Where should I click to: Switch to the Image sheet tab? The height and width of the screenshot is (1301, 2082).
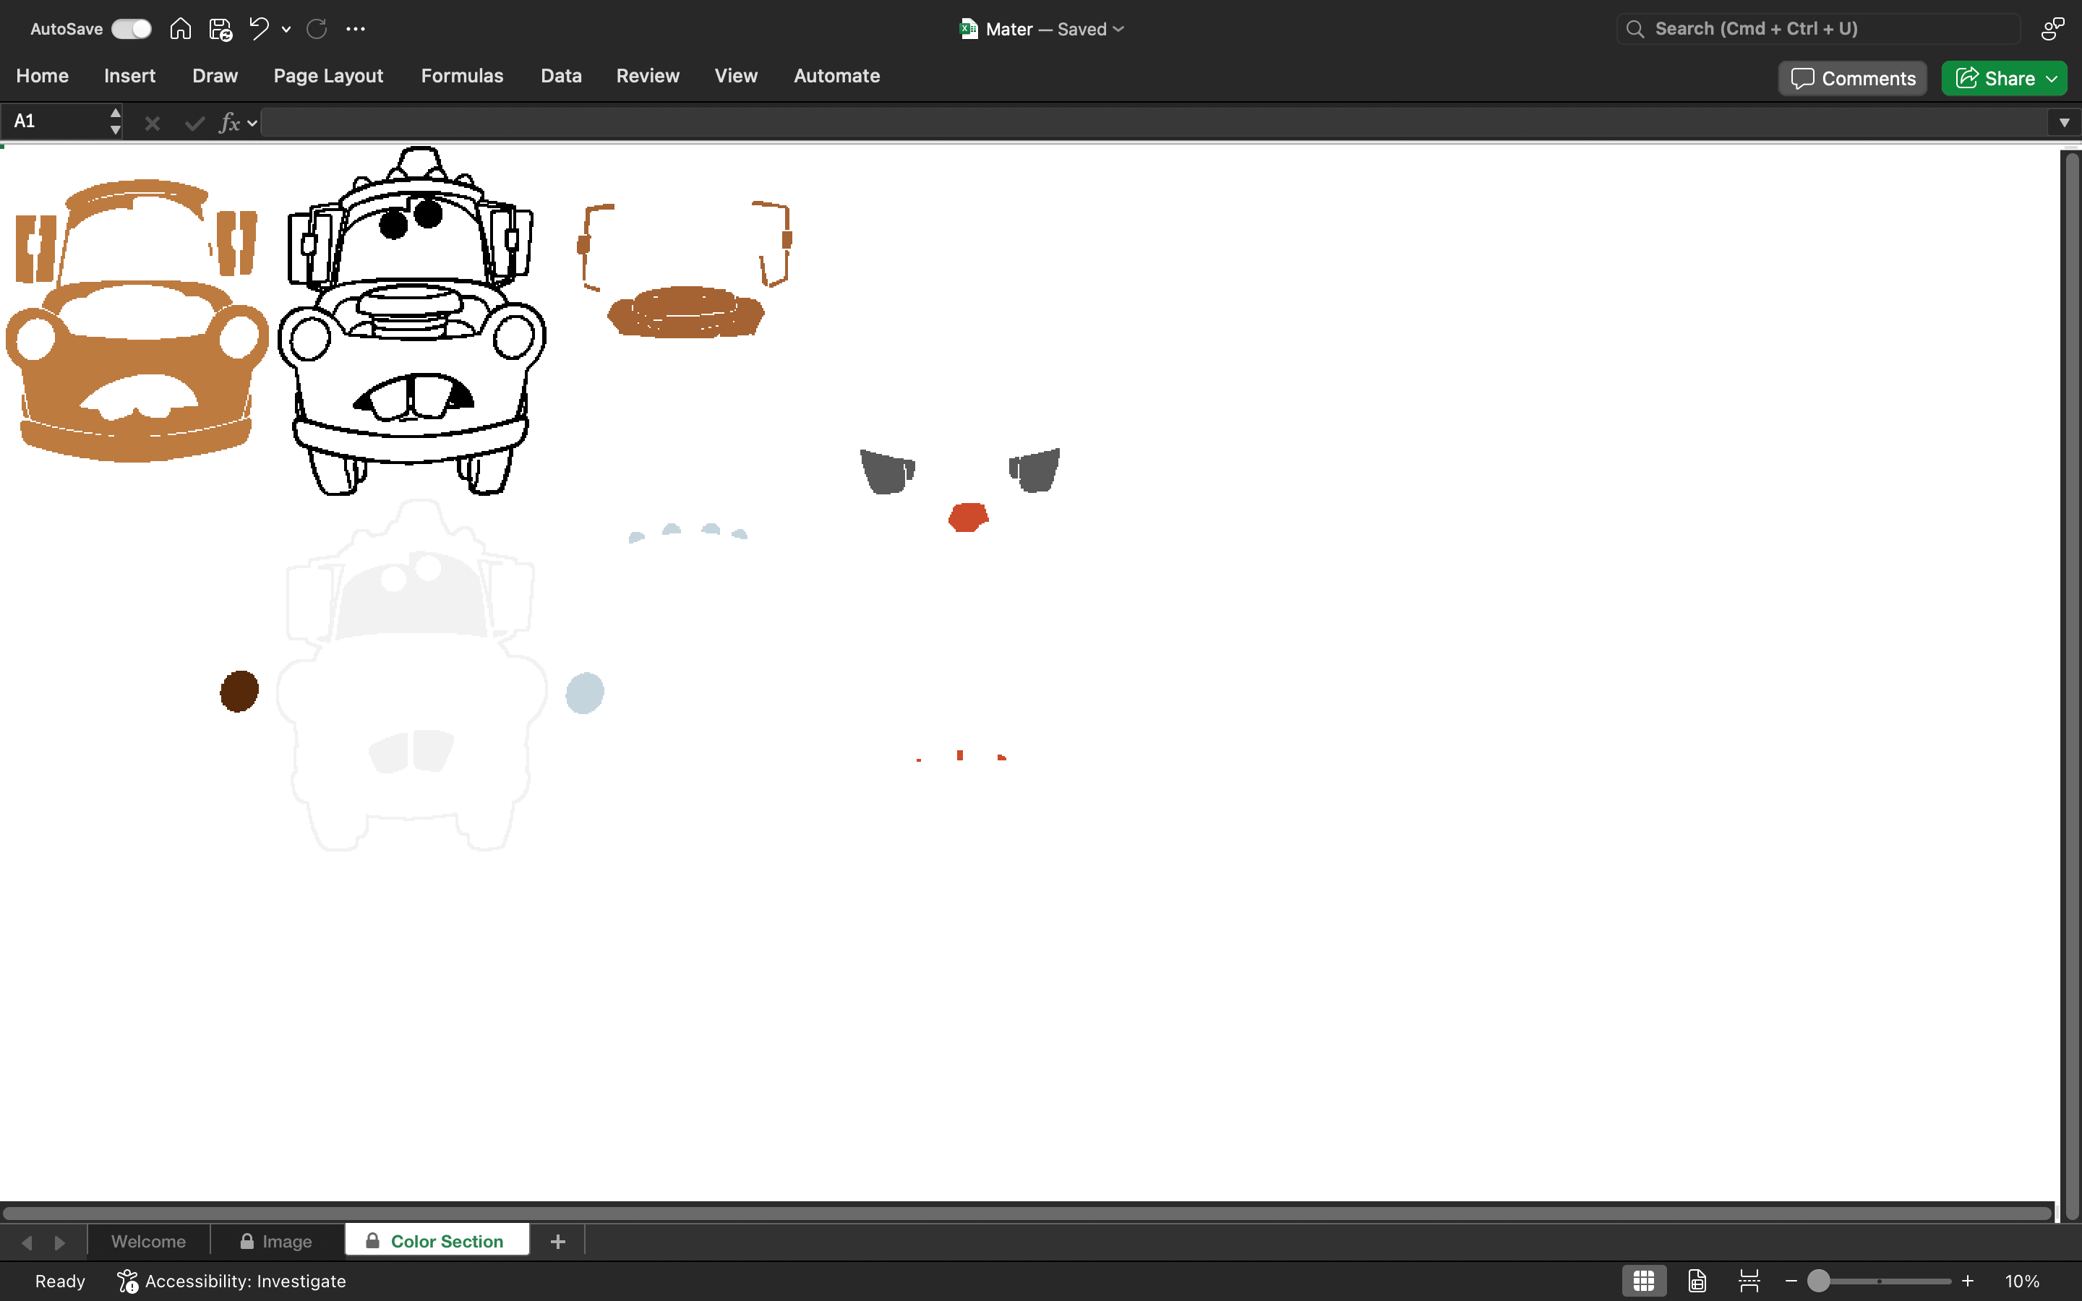[277, 1241]
